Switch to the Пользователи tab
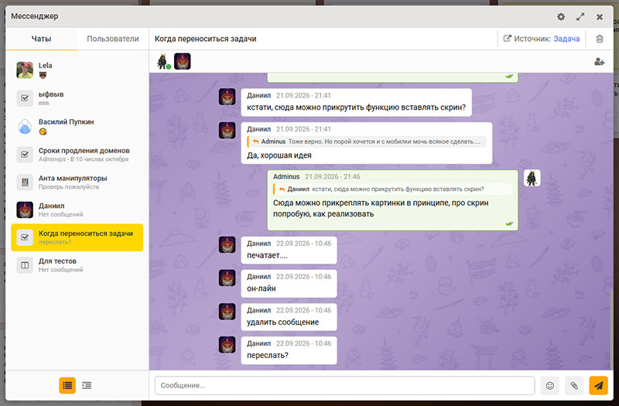The width and height of the screenshot is (619, 406). (113, 39)
